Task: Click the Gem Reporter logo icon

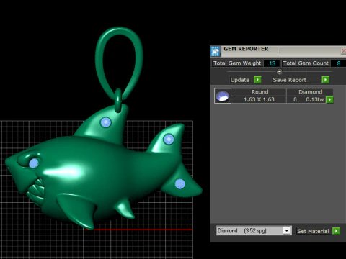Action: [x=216, y=51]
